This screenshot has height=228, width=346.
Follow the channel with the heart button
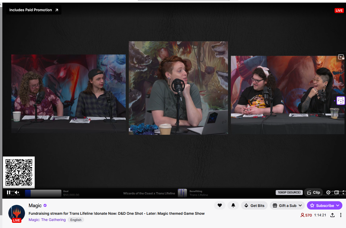click(220, 205)
